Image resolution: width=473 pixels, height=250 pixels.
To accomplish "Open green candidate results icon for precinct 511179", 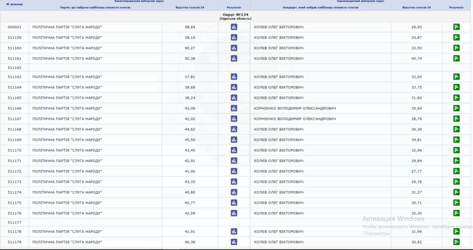I will click(456, 242).
